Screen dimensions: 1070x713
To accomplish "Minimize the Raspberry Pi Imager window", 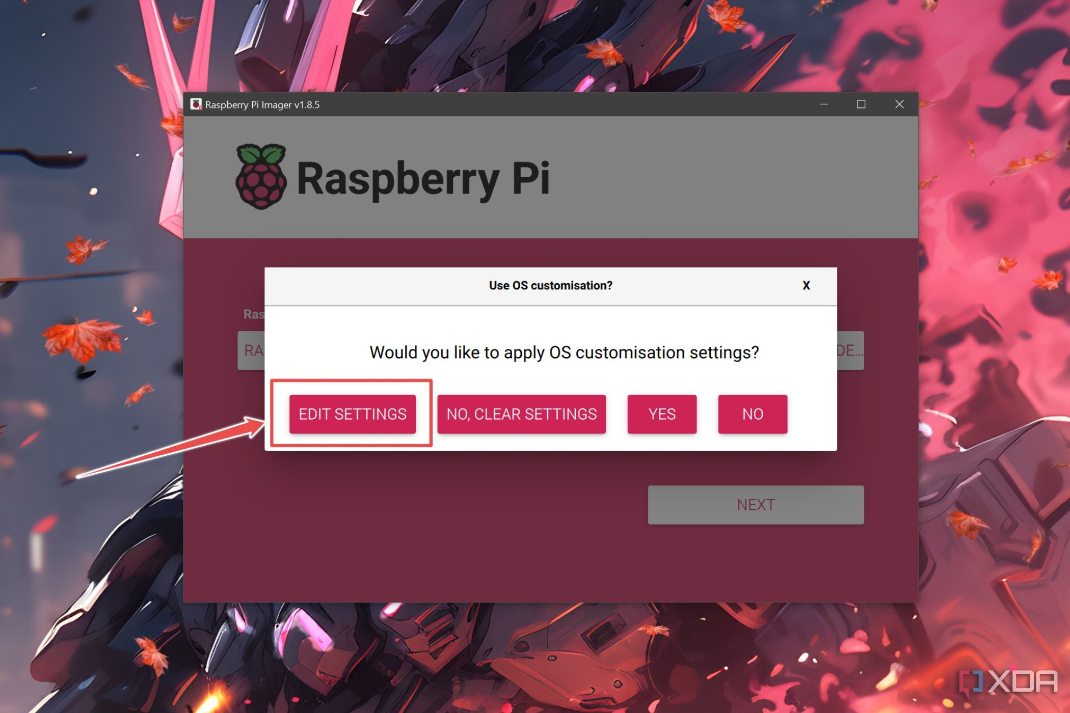I will pos(824,104).
